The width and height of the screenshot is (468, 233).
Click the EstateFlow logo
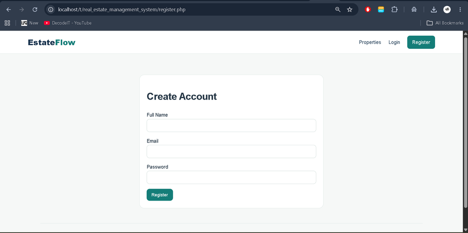52,42
